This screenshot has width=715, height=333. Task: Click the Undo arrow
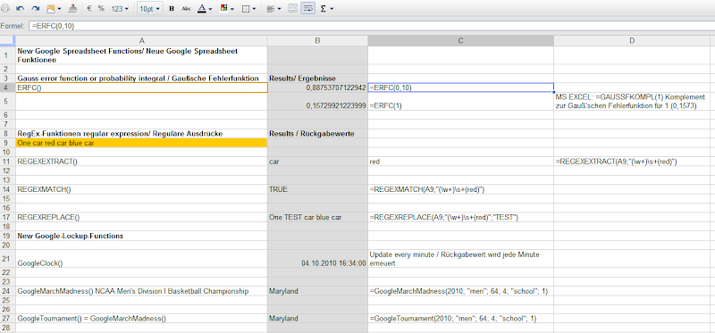[21, 8]
